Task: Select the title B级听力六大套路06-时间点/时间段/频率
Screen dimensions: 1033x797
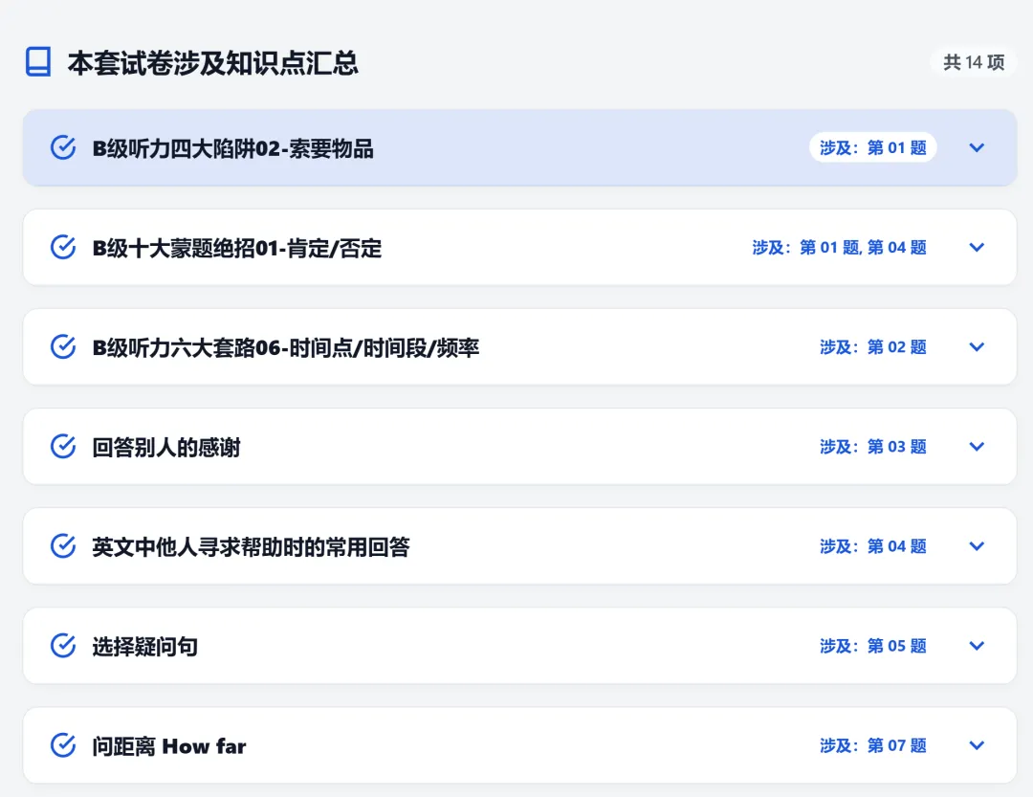Action: pos(286,347)
